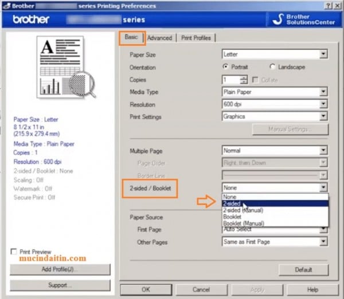The width and height of the screenshot is (344, 299).
Task: Choose Booklet option in the list
Action: click(x=275, y=217)
